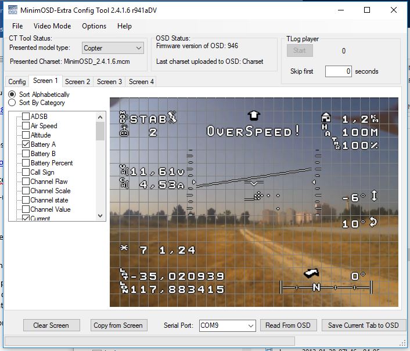
Task: Click the pitch up-down arrow icon
Action: [374, 197]
